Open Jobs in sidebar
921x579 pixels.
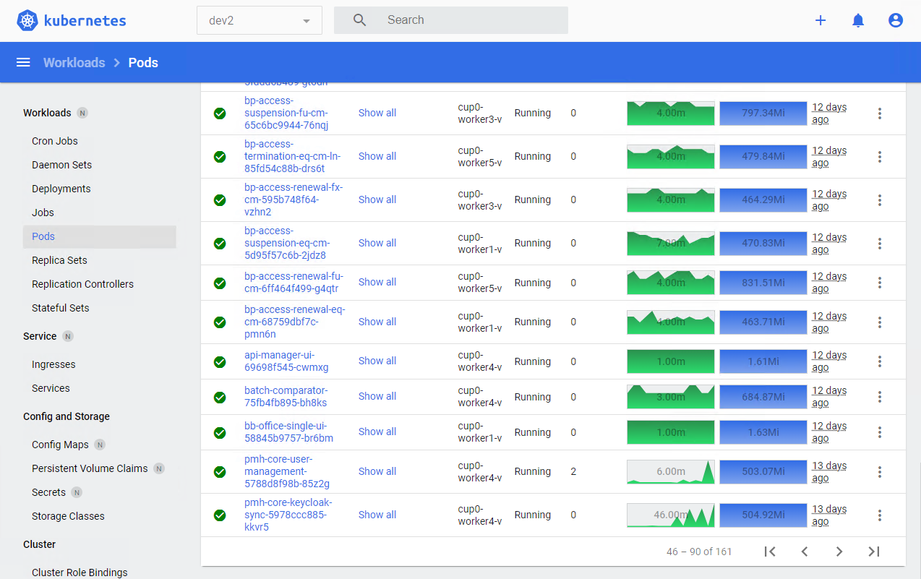click(x=43, y=213)
